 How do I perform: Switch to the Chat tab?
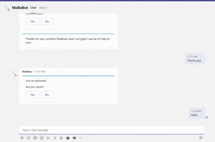(x=33, y=8)
